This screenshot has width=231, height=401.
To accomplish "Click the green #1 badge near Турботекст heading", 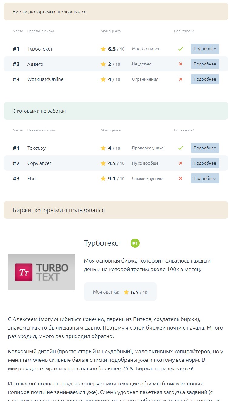I will pos(135,243).
